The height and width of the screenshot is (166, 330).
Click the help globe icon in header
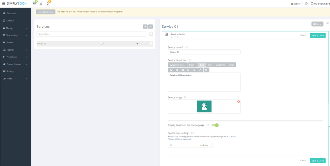[x=306, y=4]
